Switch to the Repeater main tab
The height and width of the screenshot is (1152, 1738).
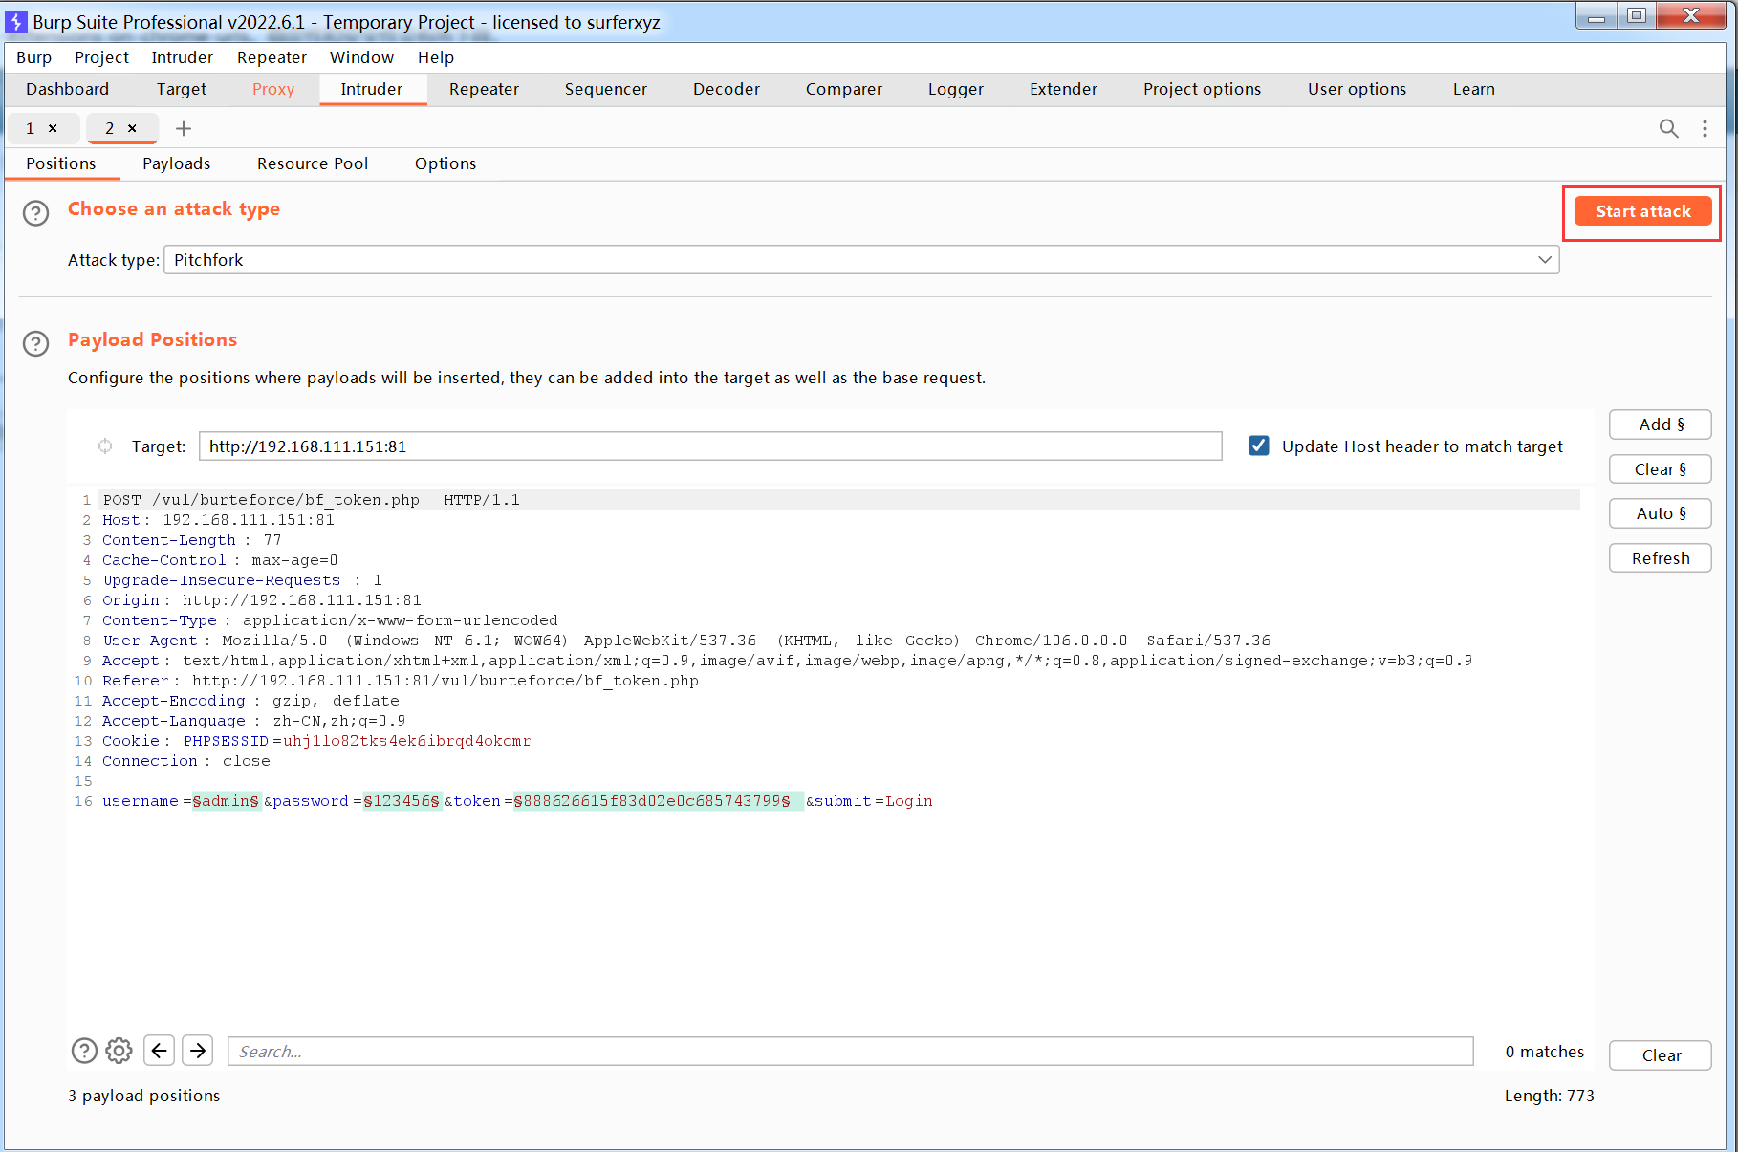click(484, 89)
